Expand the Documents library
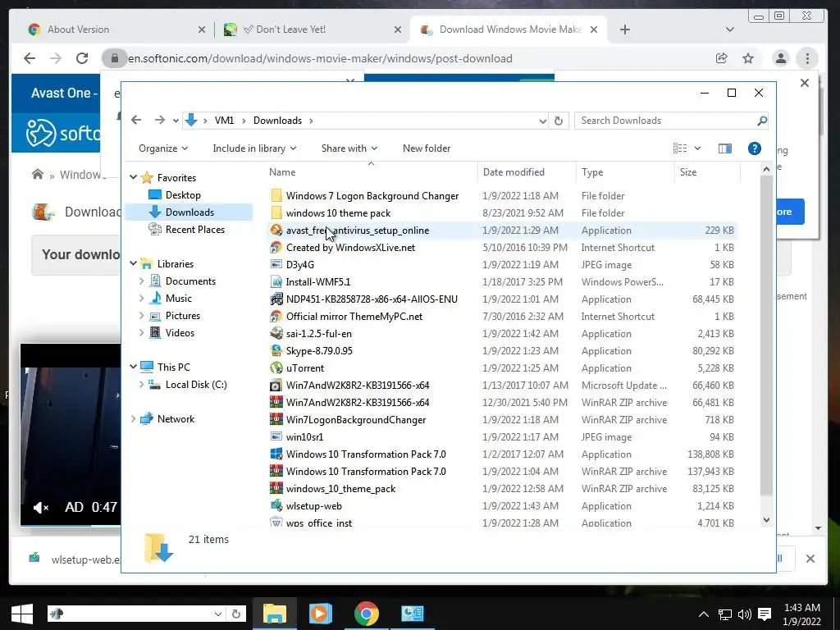 tap(141, 281)
